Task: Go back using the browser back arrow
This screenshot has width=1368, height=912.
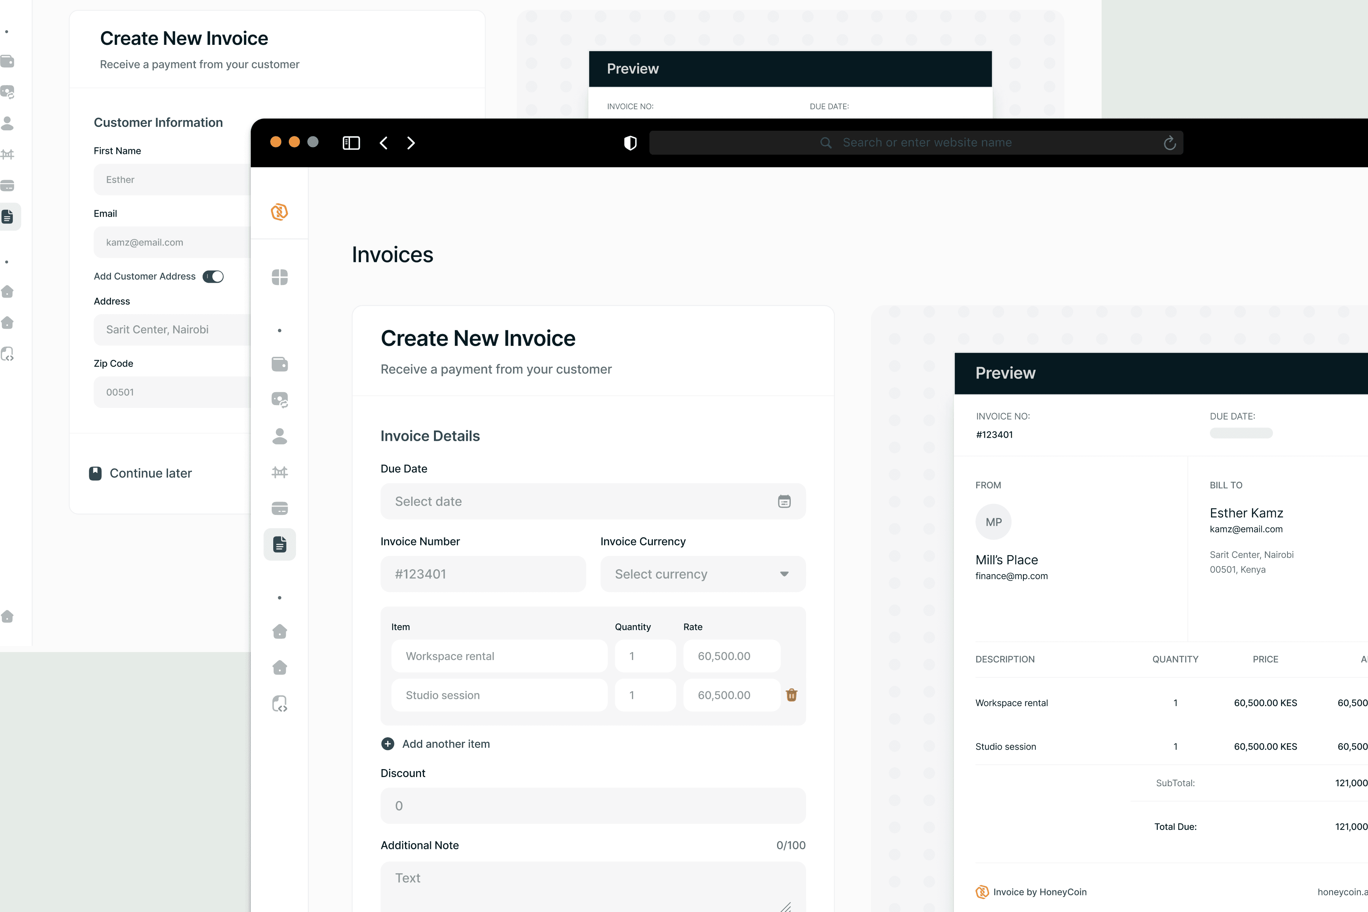Action: click(383, 143)
